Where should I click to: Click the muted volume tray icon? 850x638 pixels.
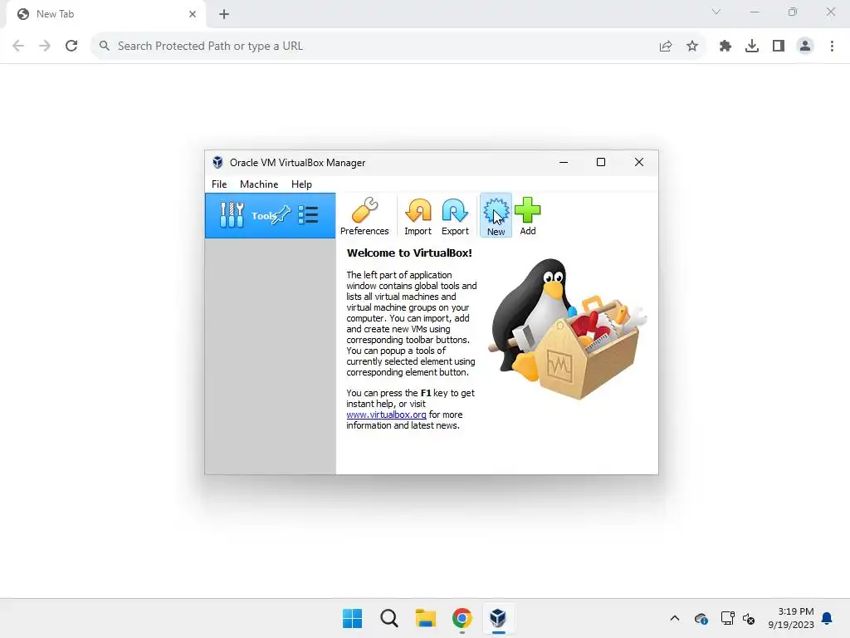(x=749, y=618)
